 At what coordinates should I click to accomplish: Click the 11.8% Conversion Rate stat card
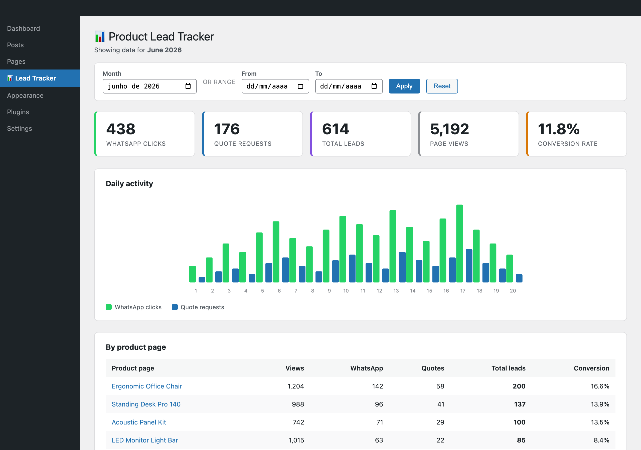point(576,134)
